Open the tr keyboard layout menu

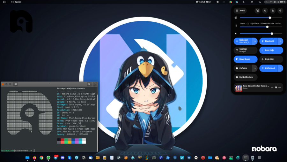click(x=260, y=2)
